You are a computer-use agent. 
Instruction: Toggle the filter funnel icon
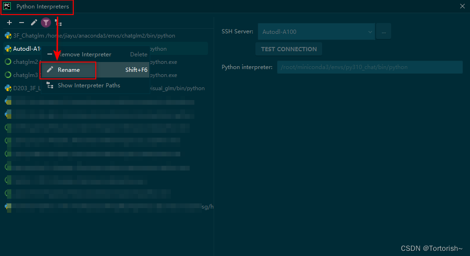pyautogui.click(x=46, y=23)
